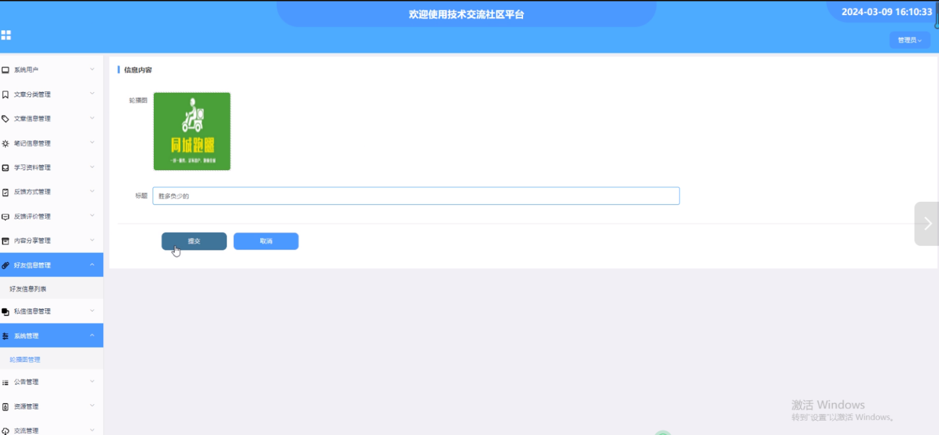This screenshot has height=435, width=939.
Task: Click the 笔记信息管理 sun icon
Action: pos(5,143)
